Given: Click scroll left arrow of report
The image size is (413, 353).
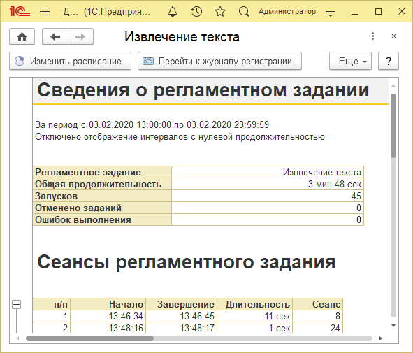Looking at the screenshot, I should (x=17, y=338).
